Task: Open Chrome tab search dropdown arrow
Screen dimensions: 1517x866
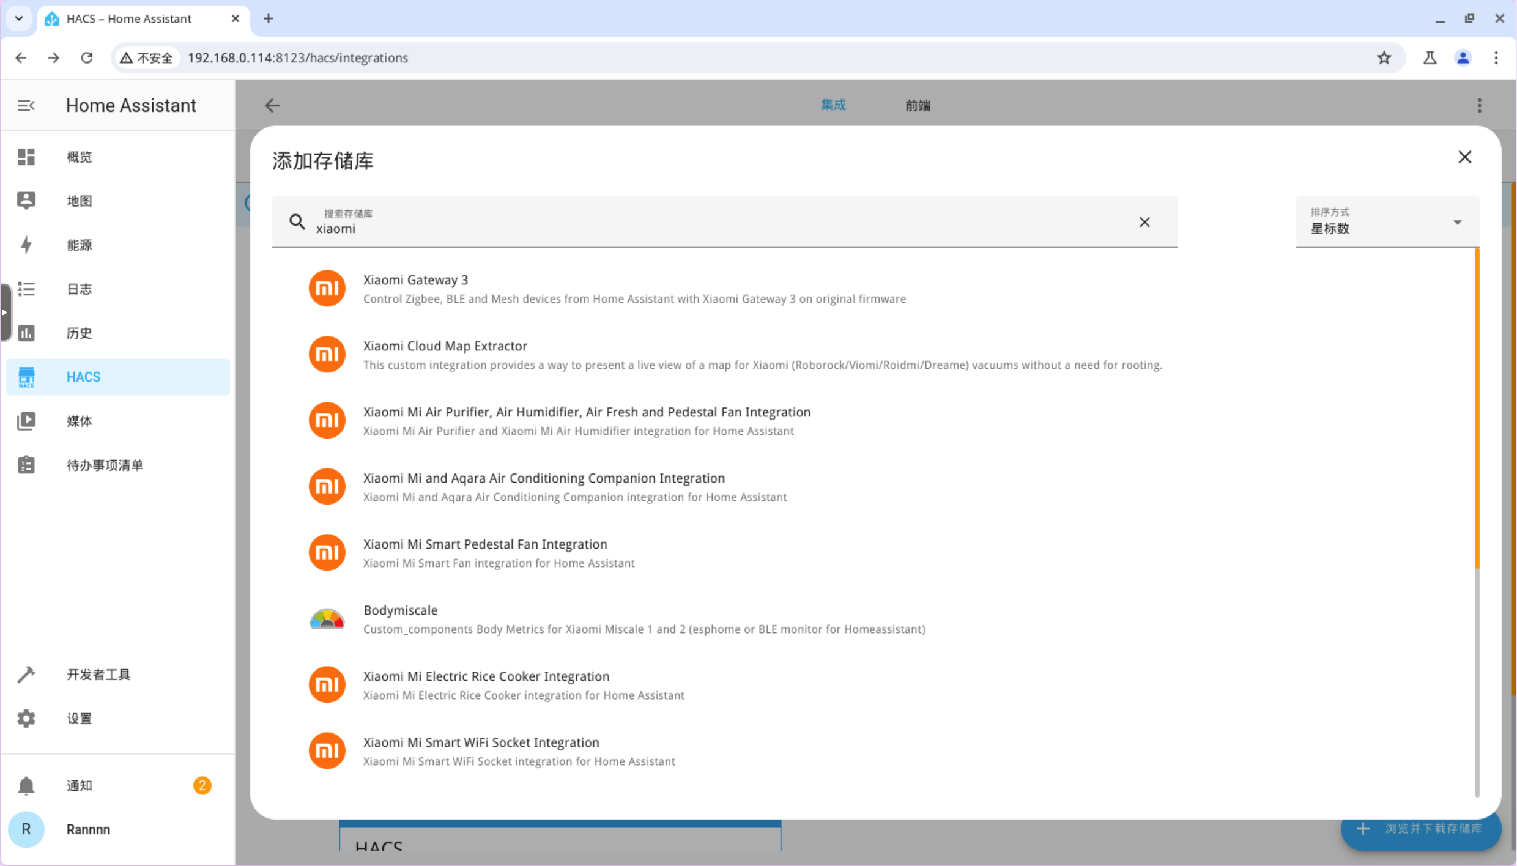Action: tap(19, 18)
